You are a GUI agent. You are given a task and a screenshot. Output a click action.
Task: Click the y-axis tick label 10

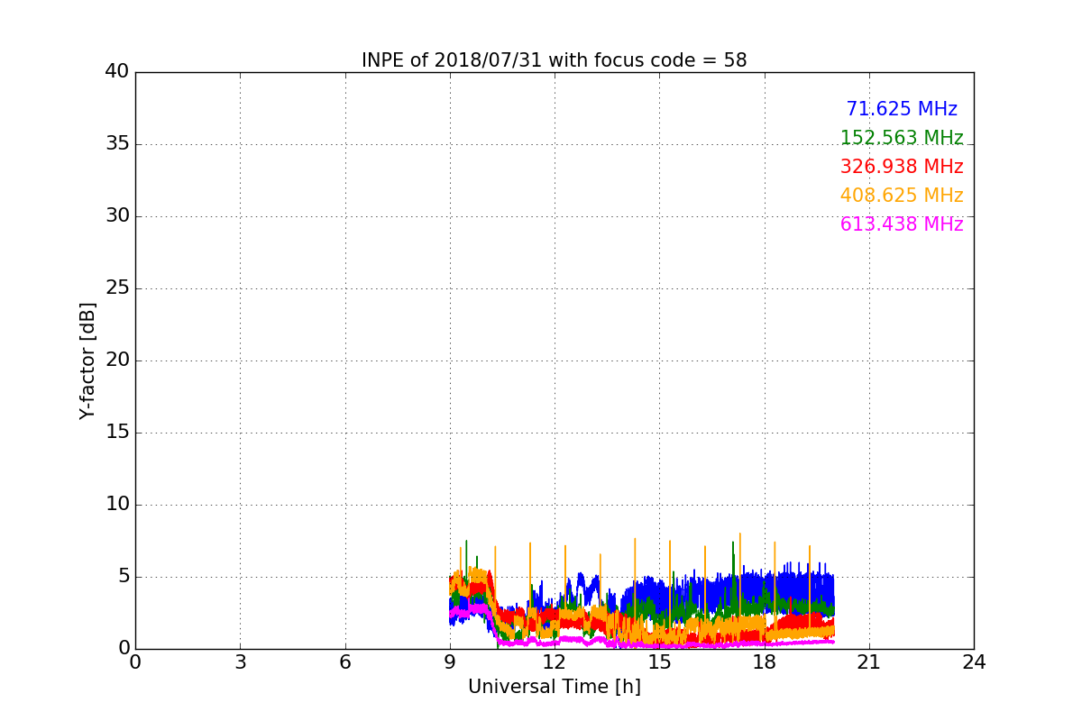(x=117, y=505)
